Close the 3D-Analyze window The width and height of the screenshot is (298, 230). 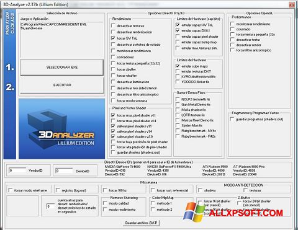(x=292, y=4)
